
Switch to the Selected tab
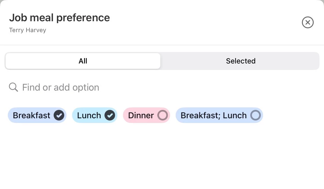(240, 61)
